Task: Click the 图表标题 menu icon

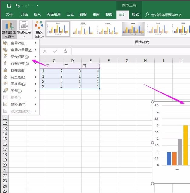Action: pos(5,56)
